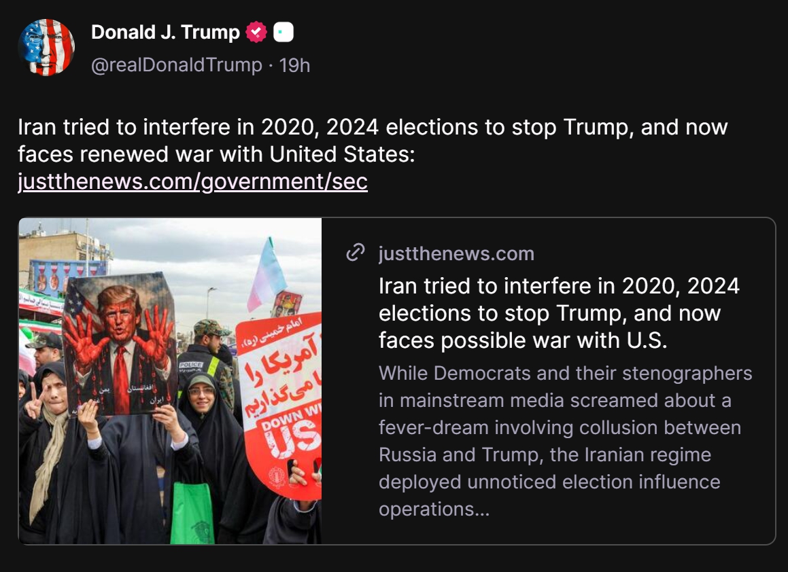Click the truncated 'operations…' text in the card
The width and height of the screenshot is (788, 572).
[434, 509]
